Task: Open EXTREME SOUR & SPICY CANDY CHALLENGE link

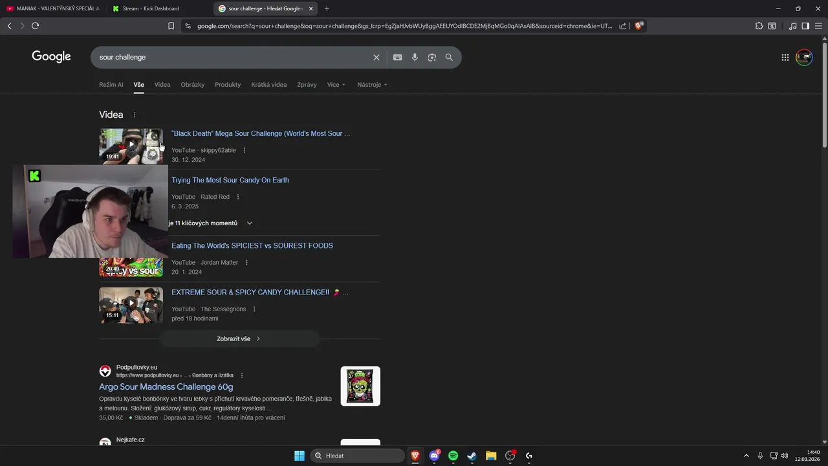Action: (259, 293)
